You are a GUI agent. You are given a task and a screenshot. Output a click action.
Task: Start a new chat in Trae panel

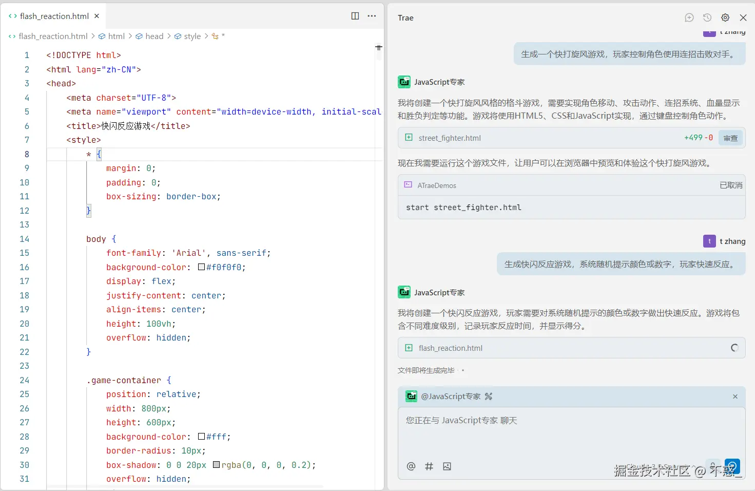coord(689,17)
